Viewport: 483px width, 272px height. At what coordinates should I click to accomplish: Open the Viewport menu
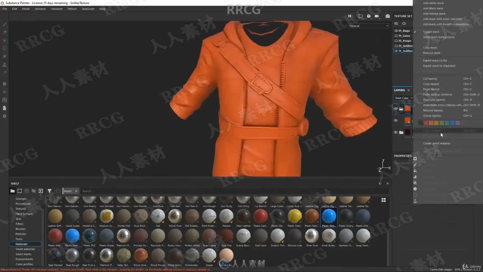57,9
